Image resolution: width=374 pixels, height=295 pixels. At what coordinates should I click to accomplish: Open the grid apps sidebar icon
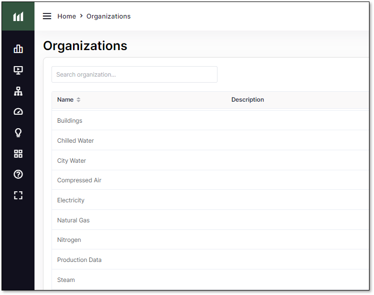18,154
